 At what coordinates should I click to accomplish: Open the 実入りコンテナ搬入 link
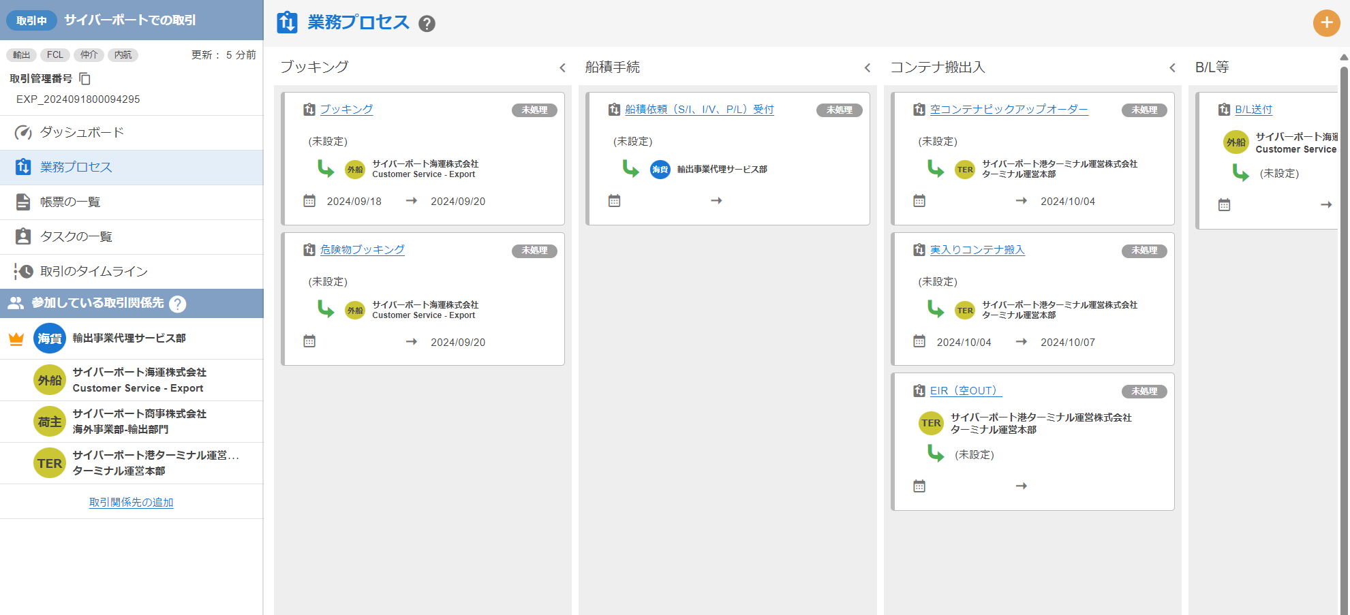[977, 250]
